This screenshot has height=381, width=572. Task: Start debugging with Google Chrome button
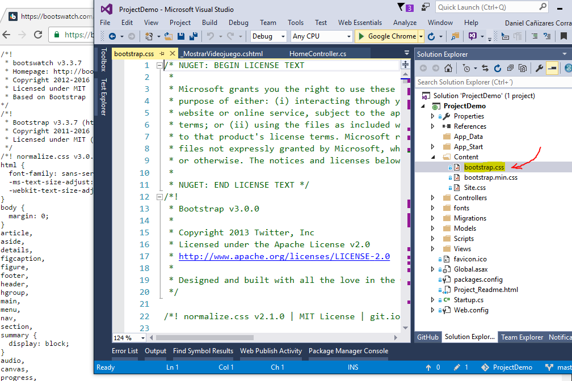pyautogui.click(x=386, y=36)
